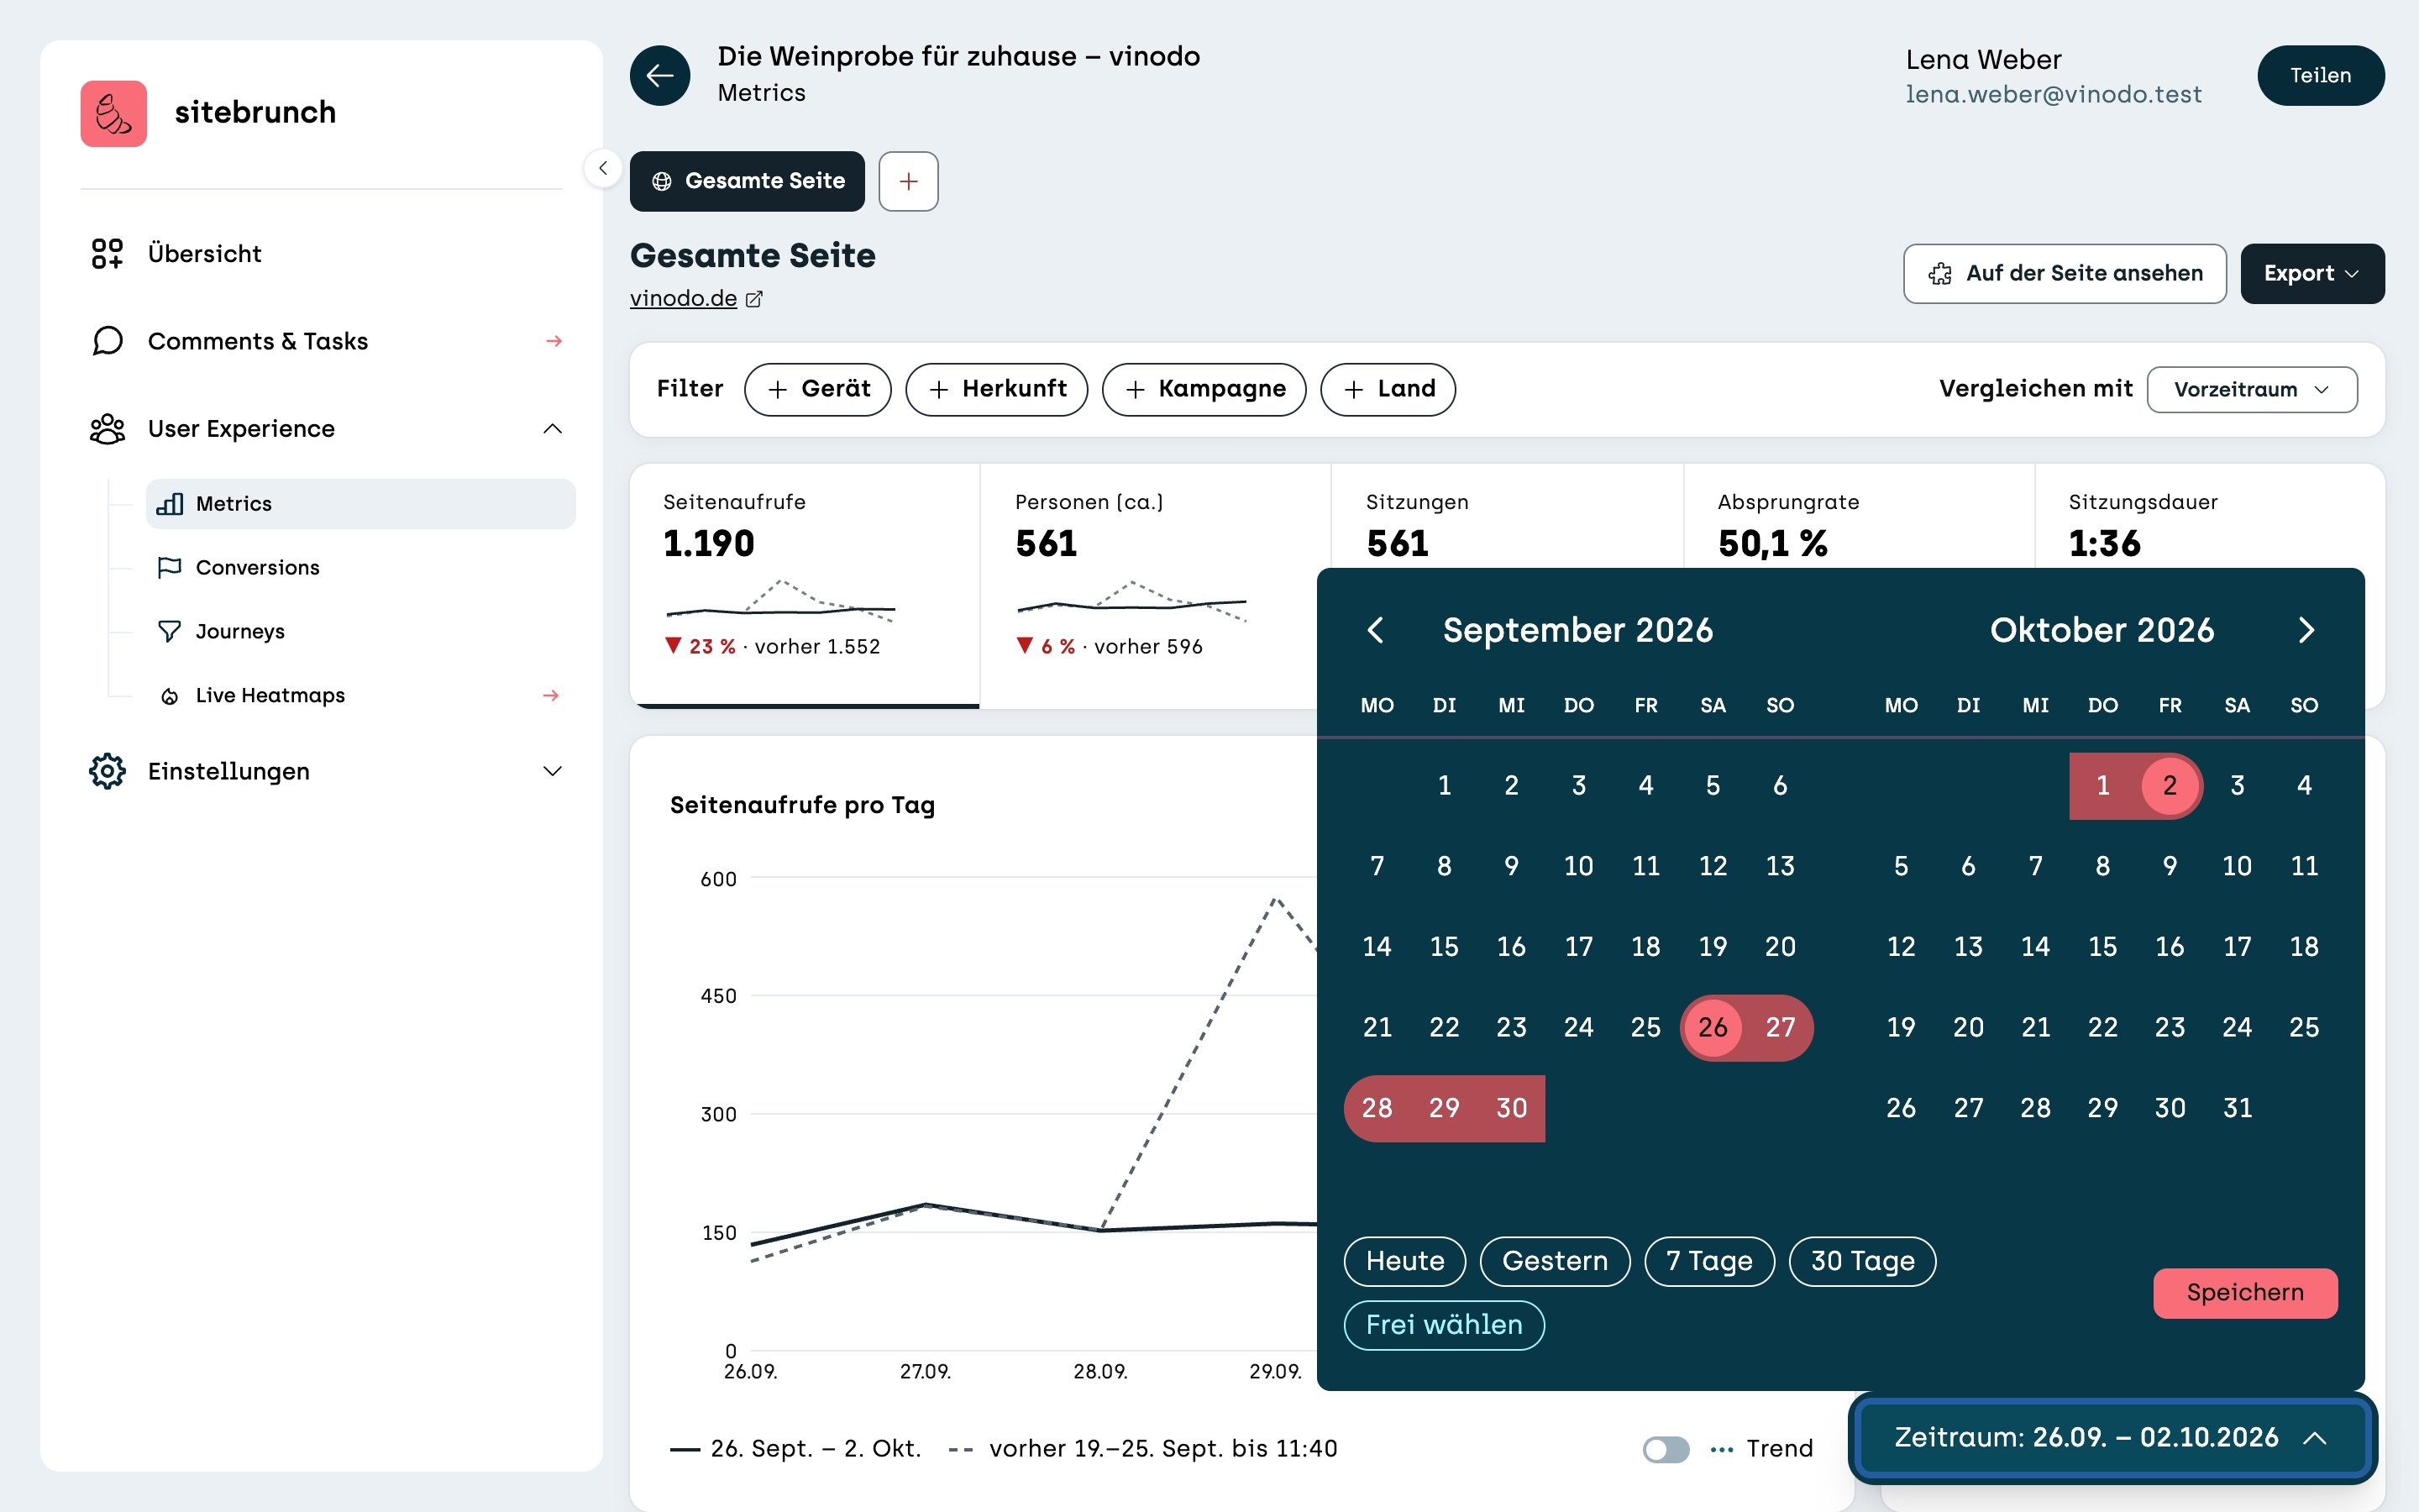Select the Seitenaufrufe metric card
The height and width of the screenshot is (1512, 2419).
click(x=805, y=586)
